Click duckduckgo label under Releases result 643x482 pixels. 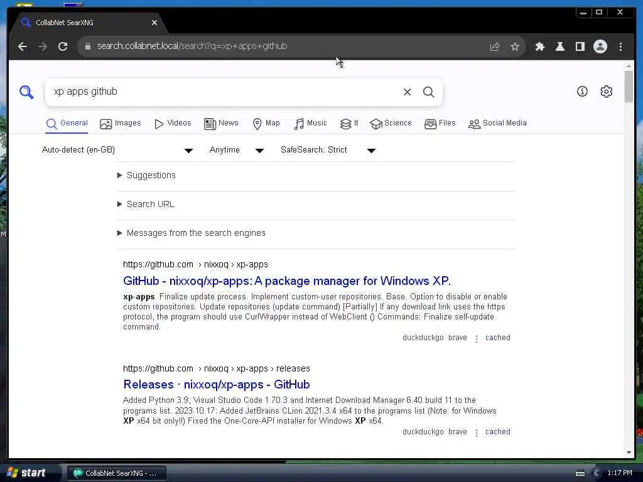pos(423,432)
